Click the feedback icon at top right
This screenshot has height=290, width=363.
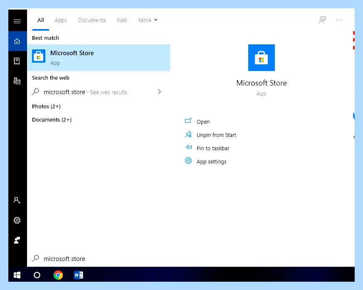[x=322, y=20]
